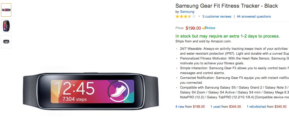Image resolution: width=289 pixels, height=119 pixels.
Task: Expand the rating breakdown dropdown arrow
Action: (199, 17)
